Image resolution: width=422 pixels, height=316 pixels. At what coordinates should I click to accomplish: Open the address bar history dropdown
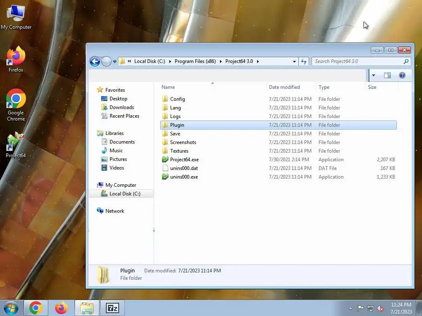coord(294,62)
